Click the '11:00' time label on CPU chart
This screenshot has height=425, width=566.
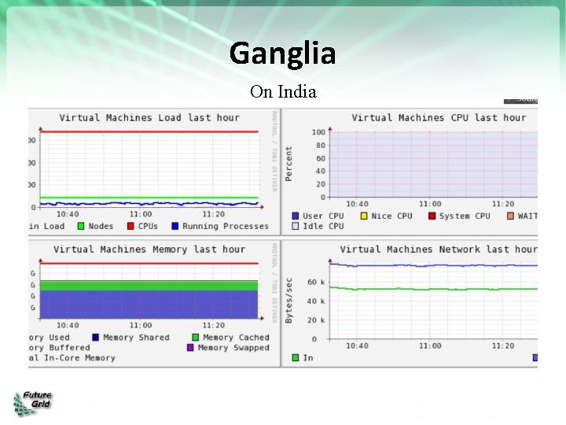click(x=430, y=204)
